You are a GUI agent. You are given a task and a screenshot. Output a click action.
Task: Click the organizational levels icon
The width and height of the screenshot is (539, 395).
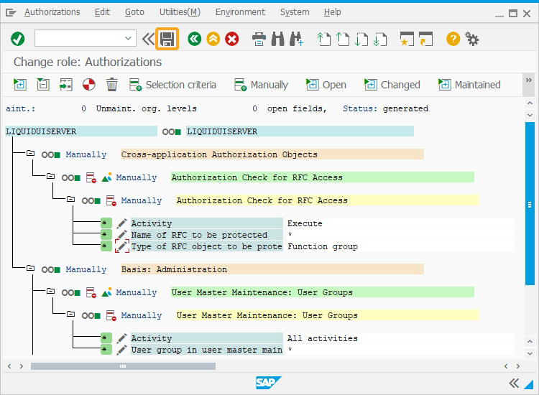(x=65, y=85)
